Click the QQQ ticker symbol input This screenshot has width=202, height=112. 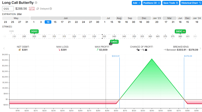point(8,9)
